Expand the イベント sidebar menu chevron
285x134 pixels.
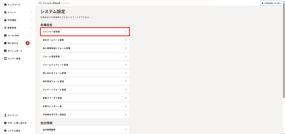31,12
